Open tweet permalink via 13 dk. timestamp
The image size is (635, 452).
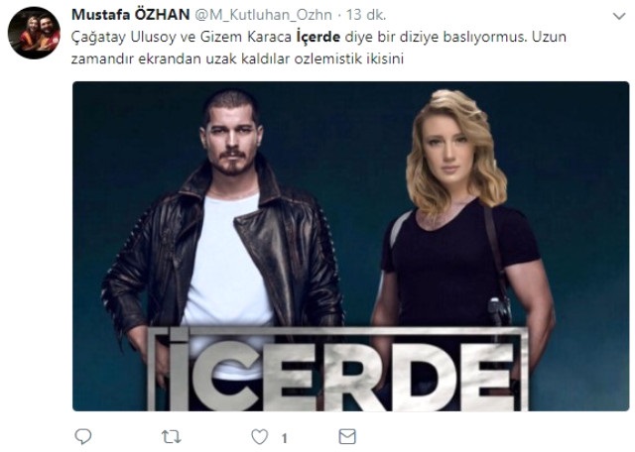tap(366, 15)
